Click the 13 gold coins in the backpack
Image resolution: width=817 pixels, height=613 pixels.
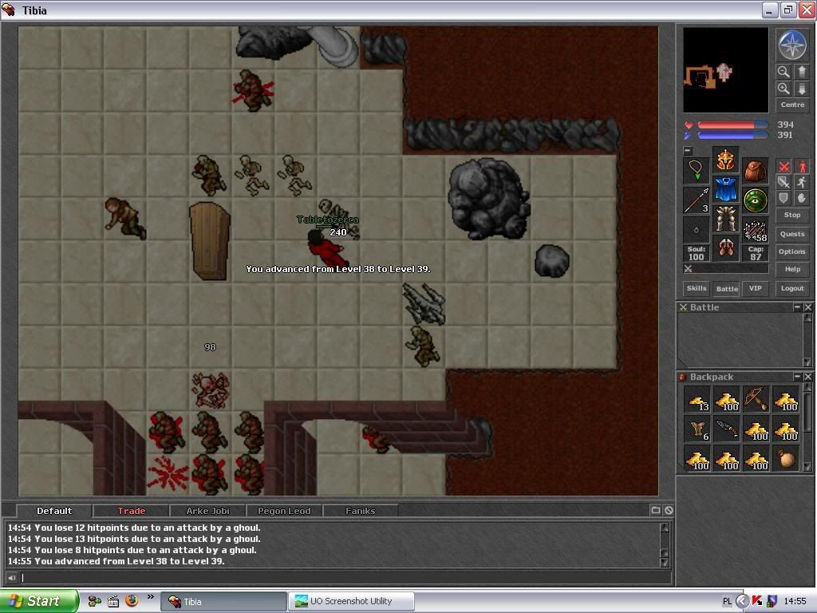pyautogui.click(x=697, y=401)
